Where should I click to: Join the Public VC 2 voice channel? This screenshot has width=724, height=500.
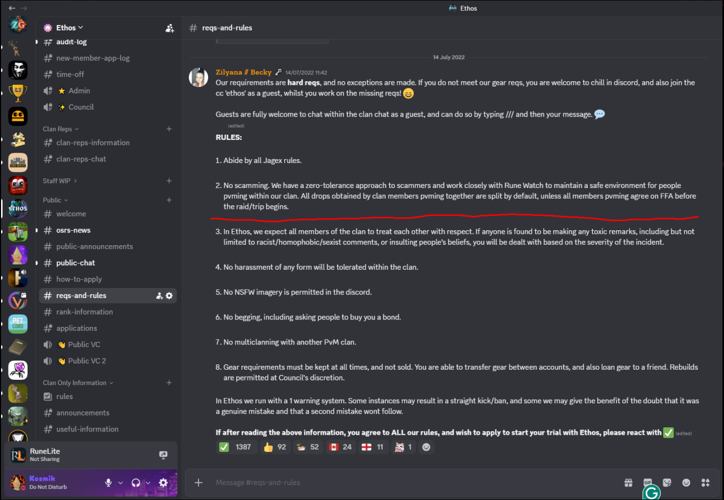pyautogui.click(x=108, y=361)
